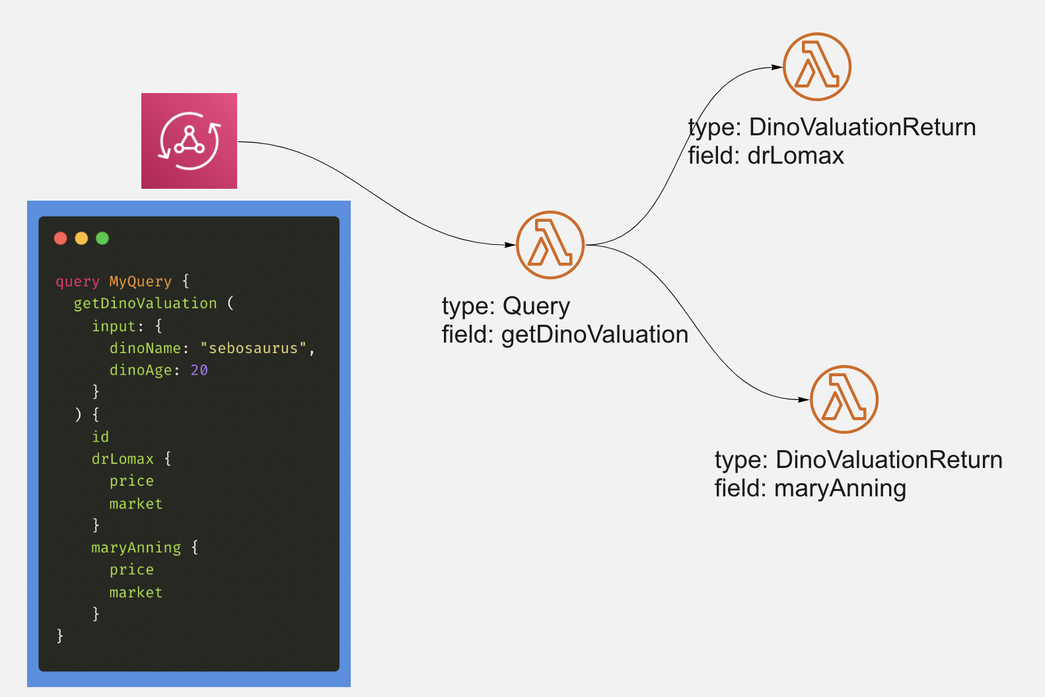Click the 'id' field in code
This screenshot has height=697, width=1045.
pos(100,437)
